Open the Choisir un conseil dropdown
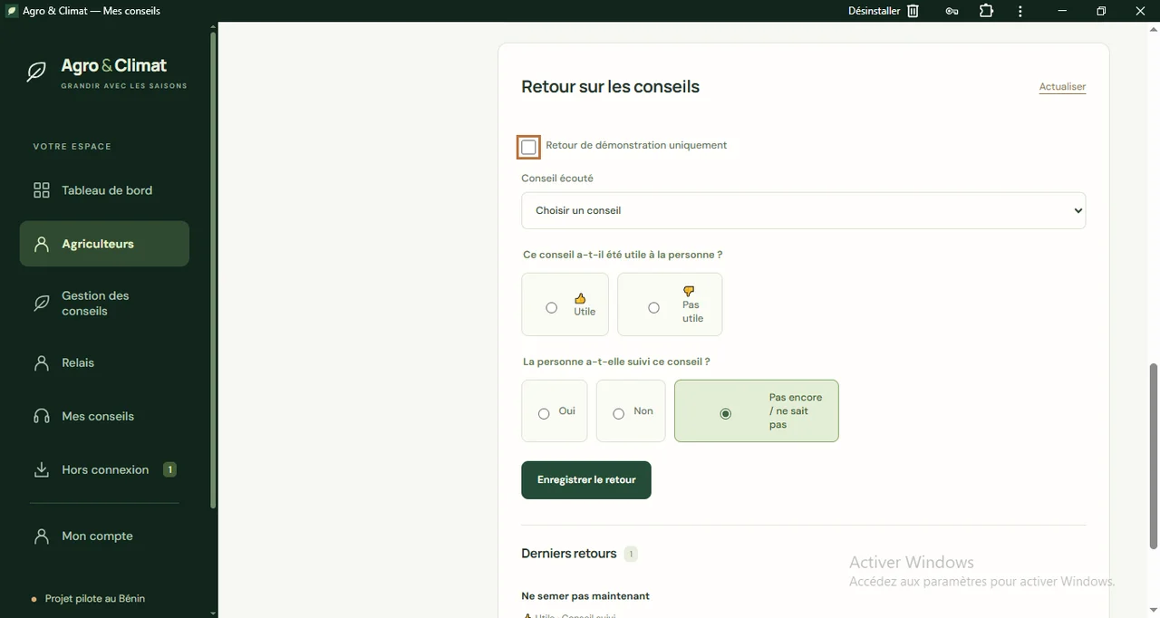The width and height of the screenshot is (1160, 618). coord(804,210)
